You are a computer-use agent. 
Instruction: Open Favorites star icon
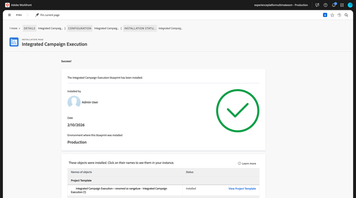click(x=332, y=15)
